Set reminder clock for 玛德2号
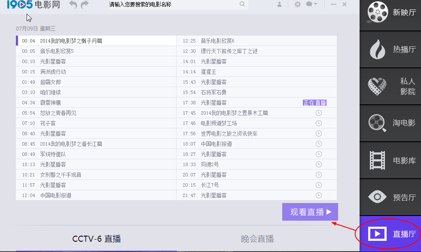 click(319, 164)
